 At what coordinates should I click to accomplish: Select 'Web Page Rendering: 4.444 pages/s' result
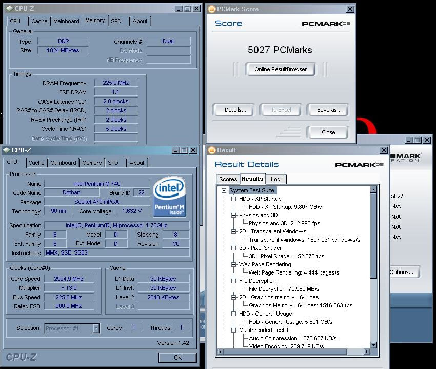click(294, 272)
